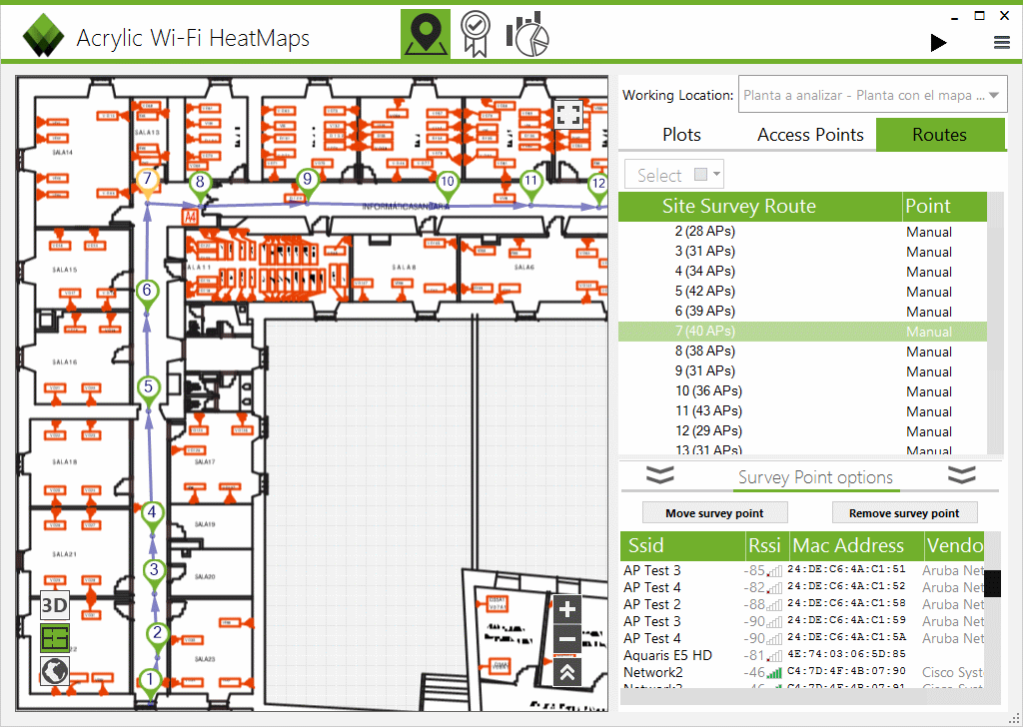Image resolution: width=1023 pixels, height=727 pixels.
Task: Click MAC address 24:DE:C6:4A:C1:51
Action: click(x=846, y=569)
